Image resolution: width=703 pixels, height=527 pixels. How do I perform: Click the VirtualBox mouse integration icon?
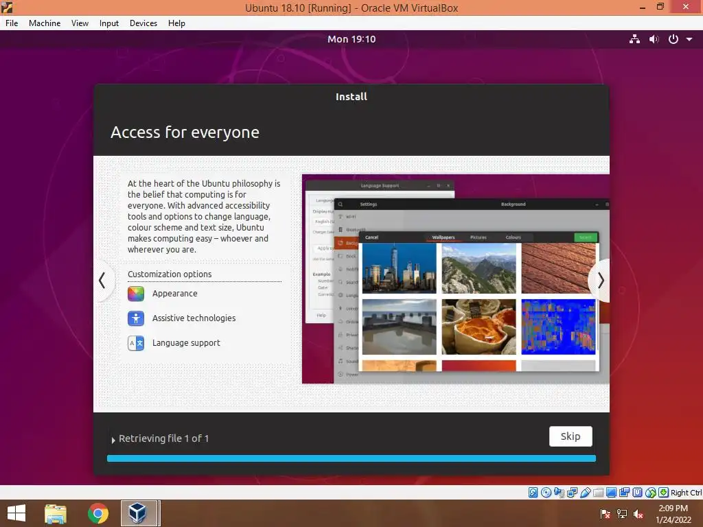click(x=651, y=493)
